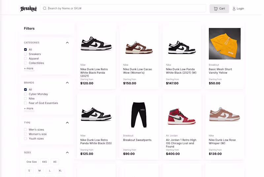This screenshot has width=264, height=177.
Task: Show more brands
Action: tap(29, 109)
